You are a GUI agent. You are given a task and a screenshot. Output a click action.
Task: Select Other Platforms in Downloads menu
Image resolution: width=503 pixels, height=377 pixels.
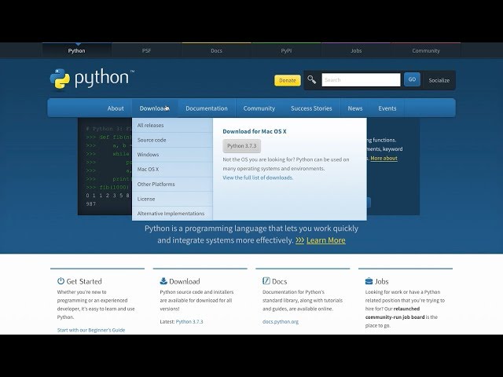click(x=172, y=185)
